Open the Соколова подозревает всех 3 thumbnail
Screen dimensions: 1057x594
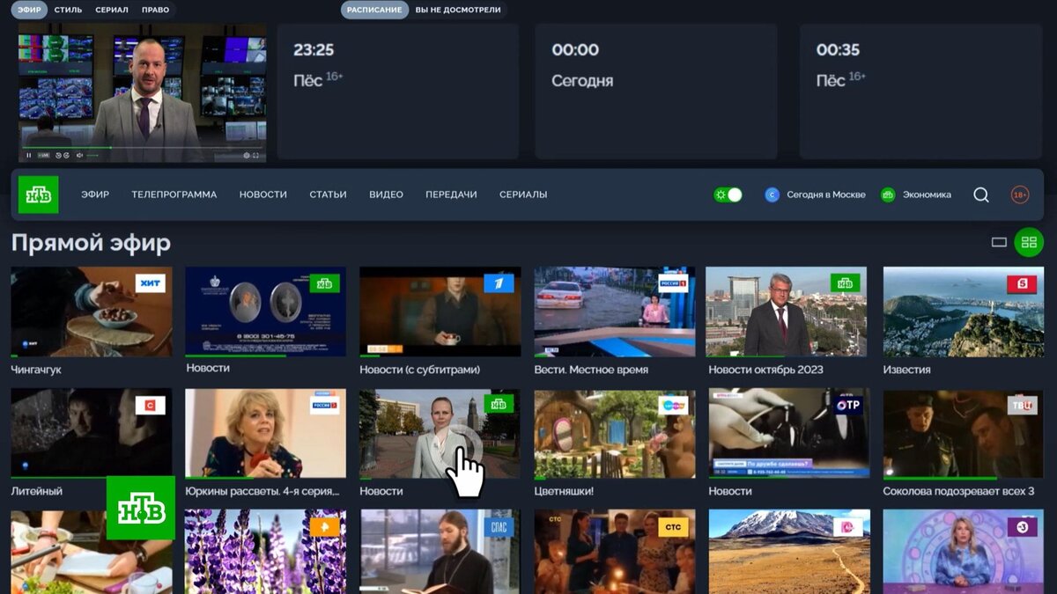pos(964,434)
